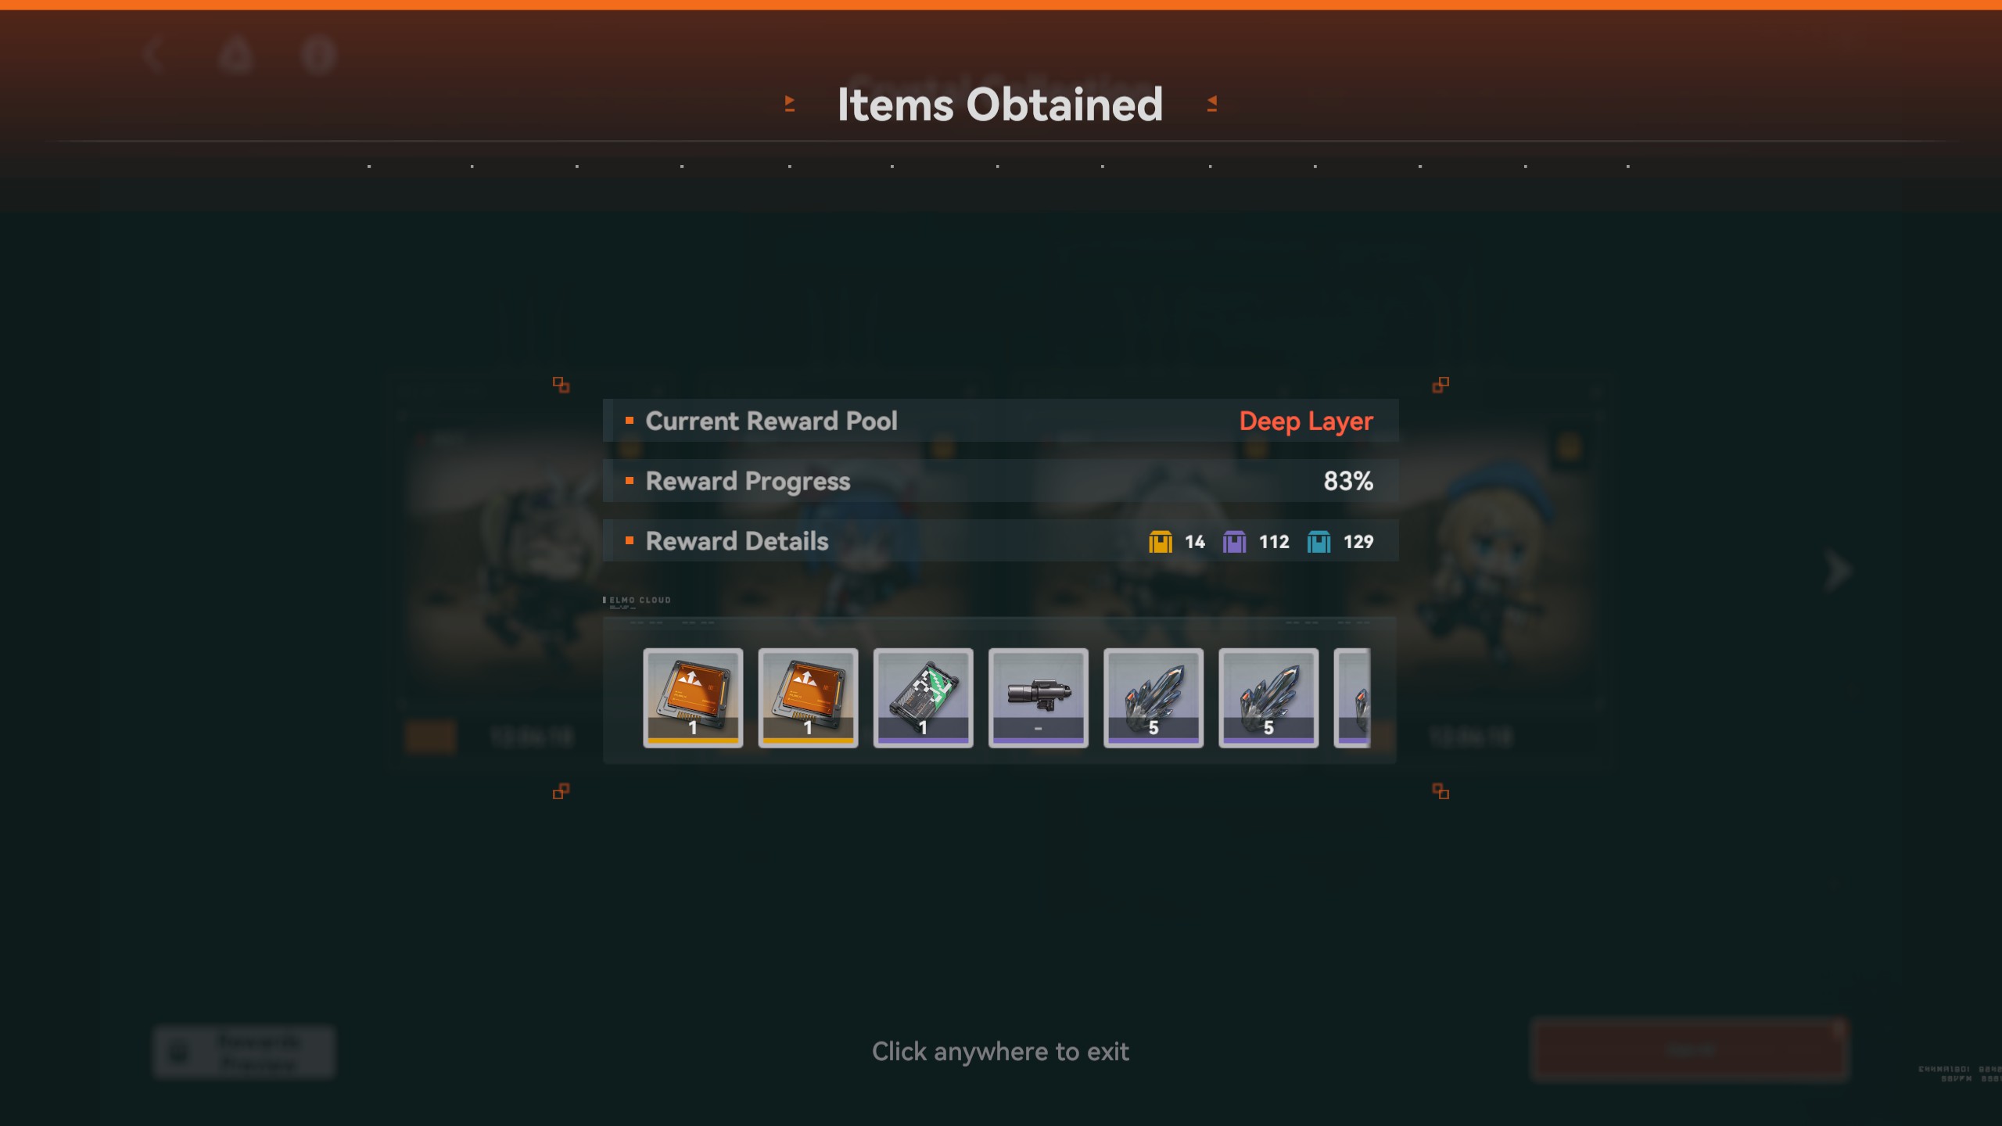Click the purple reward chest icon

click(1234, 541)
